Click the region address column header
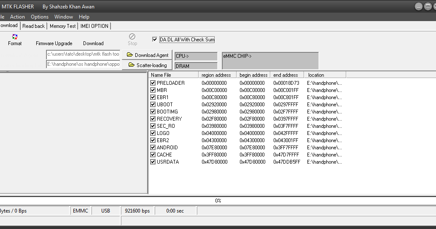 218,75
